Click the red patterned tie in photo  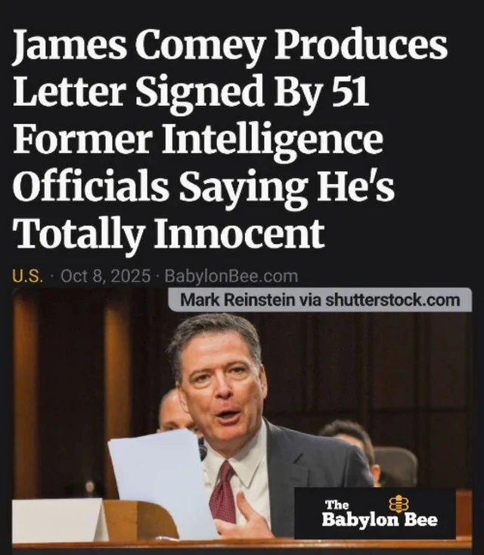click(222, 491)
